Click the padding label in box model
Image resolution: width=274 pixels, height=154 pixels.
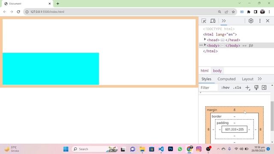click(223, 123)
